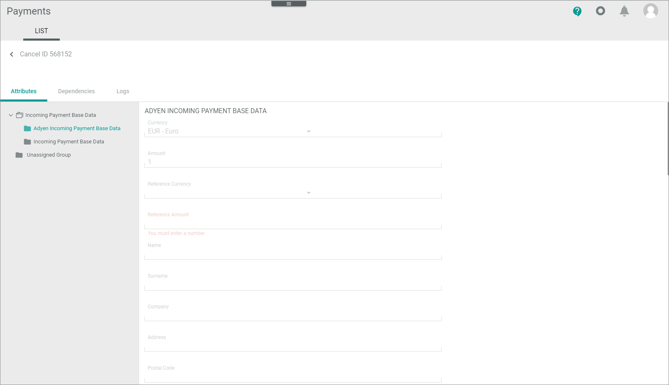Click the Reference Amount input field
The image size is (669, 385).
293,223
